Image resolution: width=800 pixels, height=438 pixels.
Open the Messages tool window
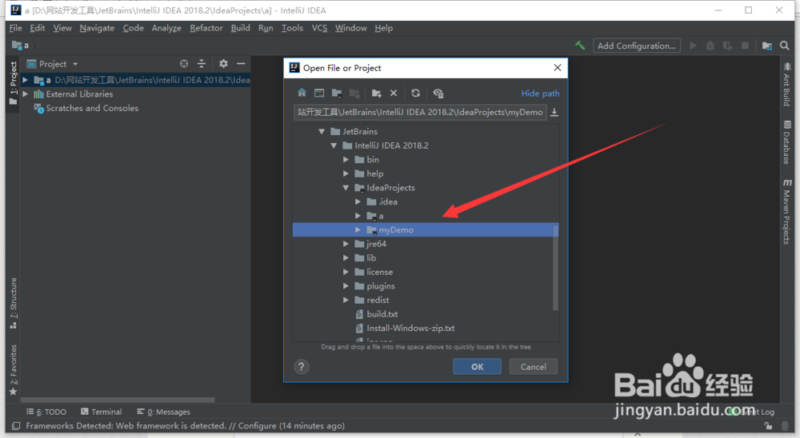point(163,412)
